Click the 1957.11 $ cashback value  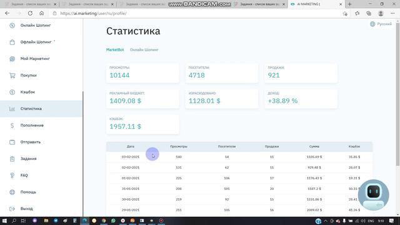(125, 126)
